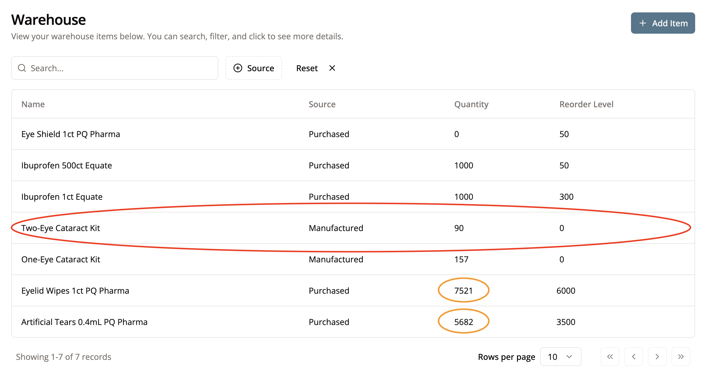Screen dimensions: 707x377
Task: Open Two-Eye Cataract Kit row details
Action: click(61, 228)
